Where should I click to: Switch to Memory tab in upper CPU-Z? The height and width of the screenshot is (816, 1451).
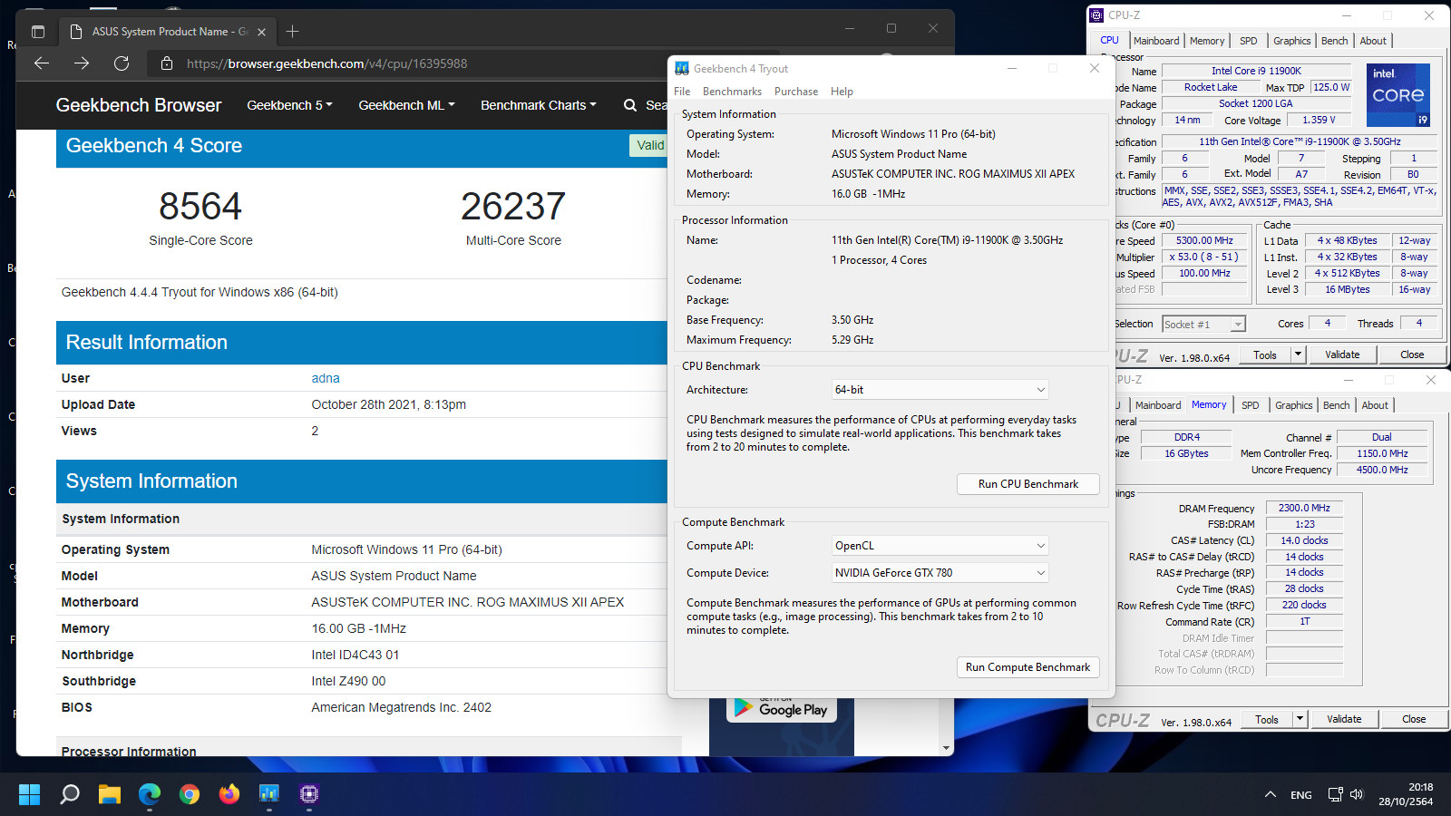1207,41
